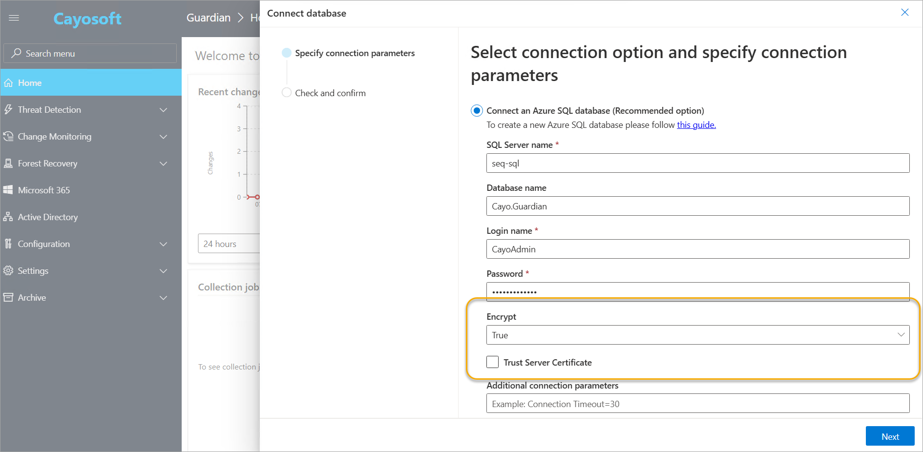
Task: Click the Password field
Action: pos(698,292)
